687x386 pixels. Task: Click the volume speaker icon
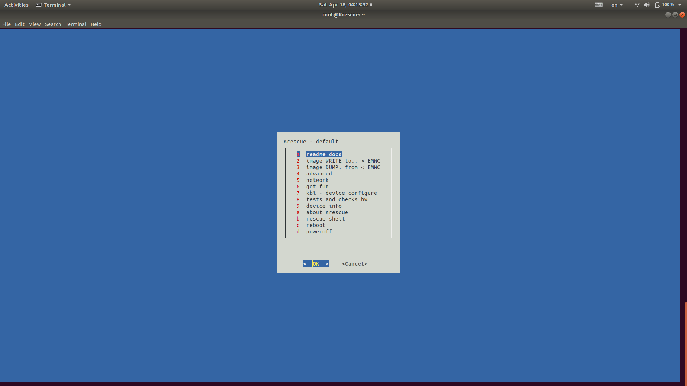tap(647, 5)
